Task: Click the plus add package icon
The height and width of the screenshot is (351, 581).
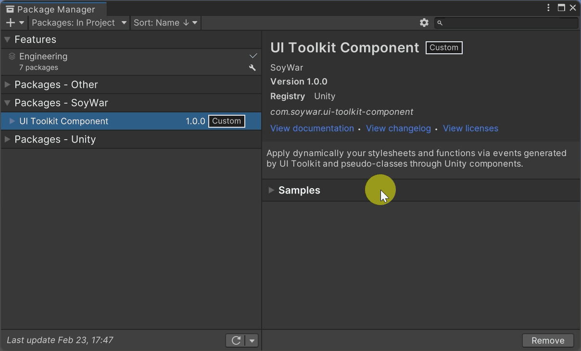Action: tap(11, 23)
